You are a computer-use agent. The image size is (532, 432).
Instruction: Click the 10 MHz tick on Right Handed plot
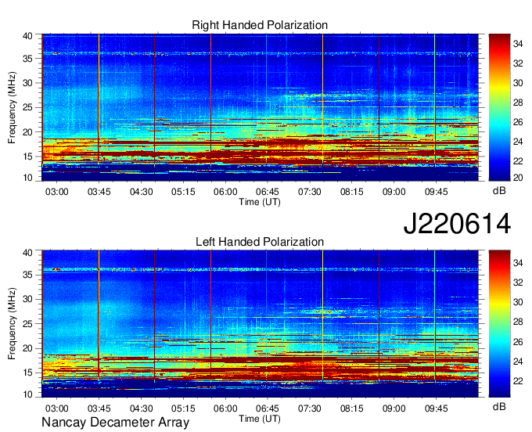[x=27, y=178]
